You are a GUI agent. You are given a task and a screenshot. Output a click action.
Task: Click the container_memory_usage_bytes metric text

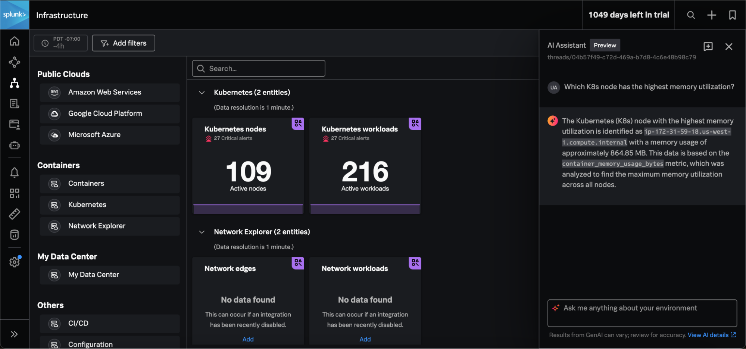(613, 164)
